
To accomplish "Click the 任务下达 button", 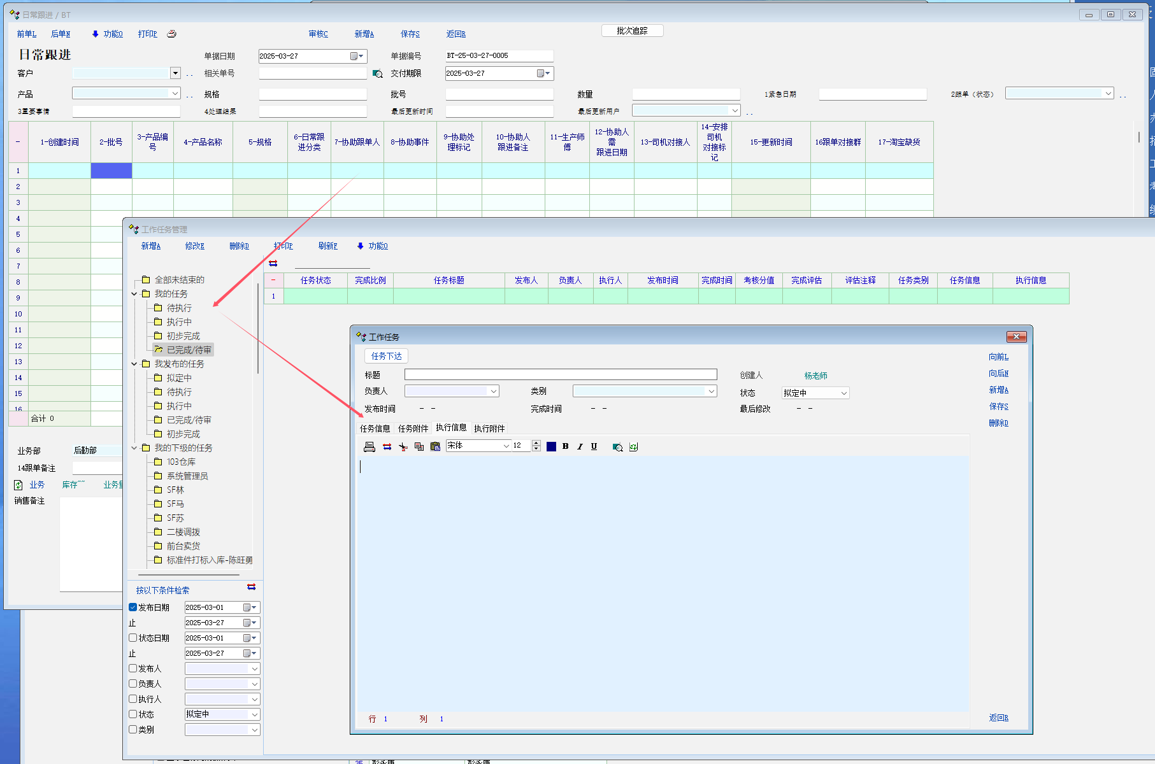I will (x=386, y=357).
